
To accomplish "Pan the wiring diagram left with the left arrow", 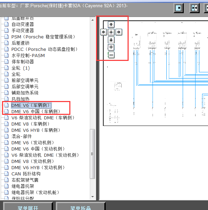I will tap(103, 32).
